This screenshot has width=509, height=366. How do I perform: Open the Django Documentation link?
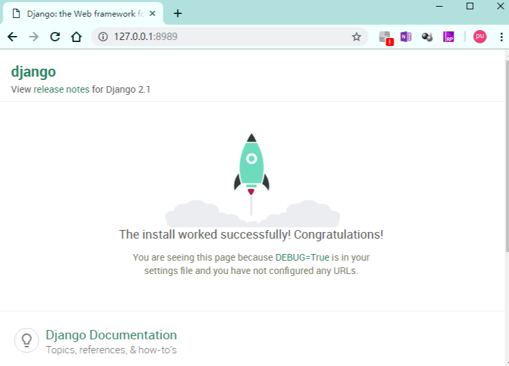[111, 335]
